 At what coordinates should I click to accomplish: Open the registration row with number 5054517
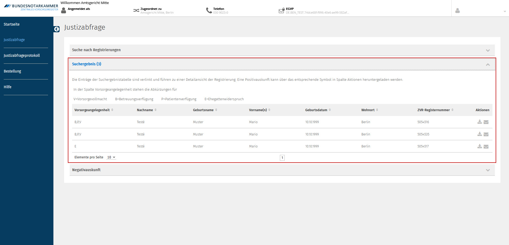[282, 146]
